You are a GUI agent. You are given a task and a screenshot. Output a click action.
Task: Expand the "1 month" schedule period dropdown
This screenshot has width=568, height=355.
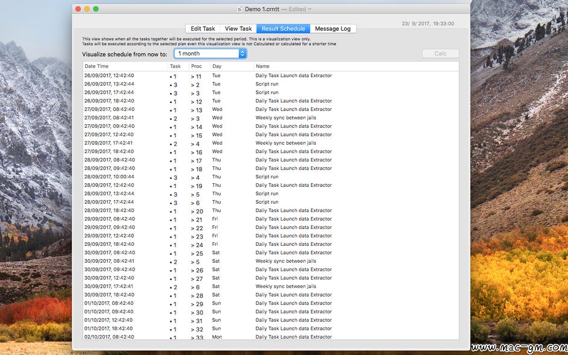[210, 54]
